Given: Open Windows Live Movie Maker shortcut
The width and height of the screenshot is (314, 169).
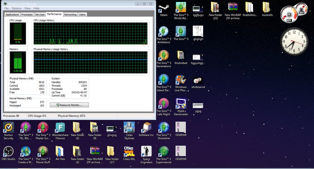Looking at the screenshot, I should point(181,83).
